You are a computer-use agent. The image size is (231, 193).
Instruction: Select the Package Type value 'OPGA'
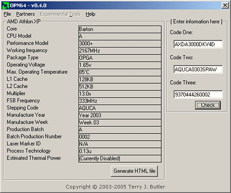(120, 58)
